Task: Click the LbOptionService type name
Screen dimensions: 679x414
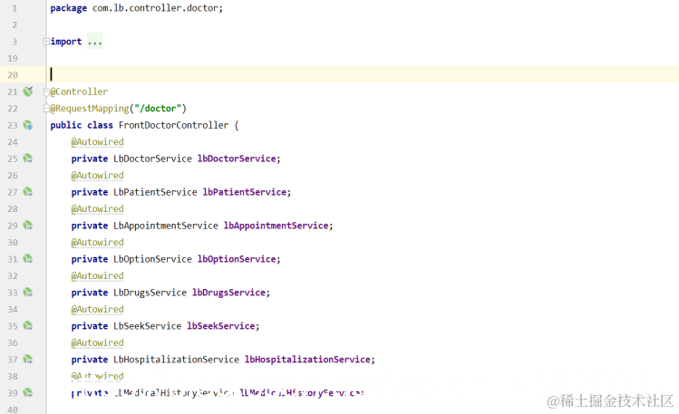Action: click(152, 259)
